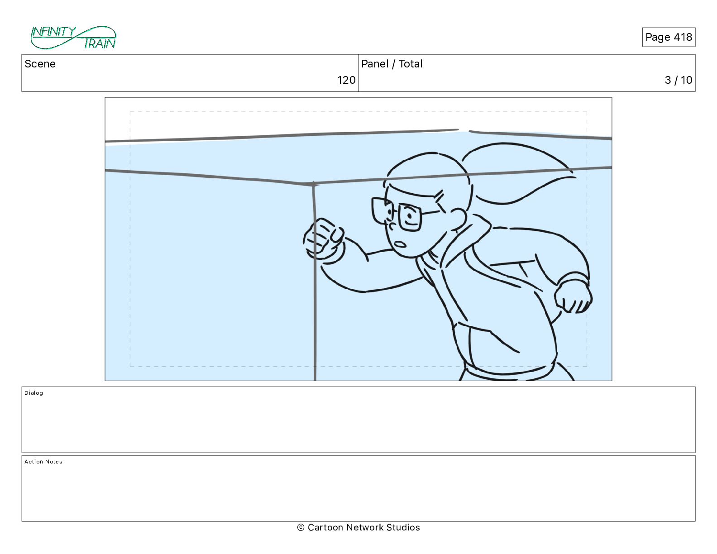Click the Panel / Total label
This screenshot has height=554, width=717.
(392, 64)
